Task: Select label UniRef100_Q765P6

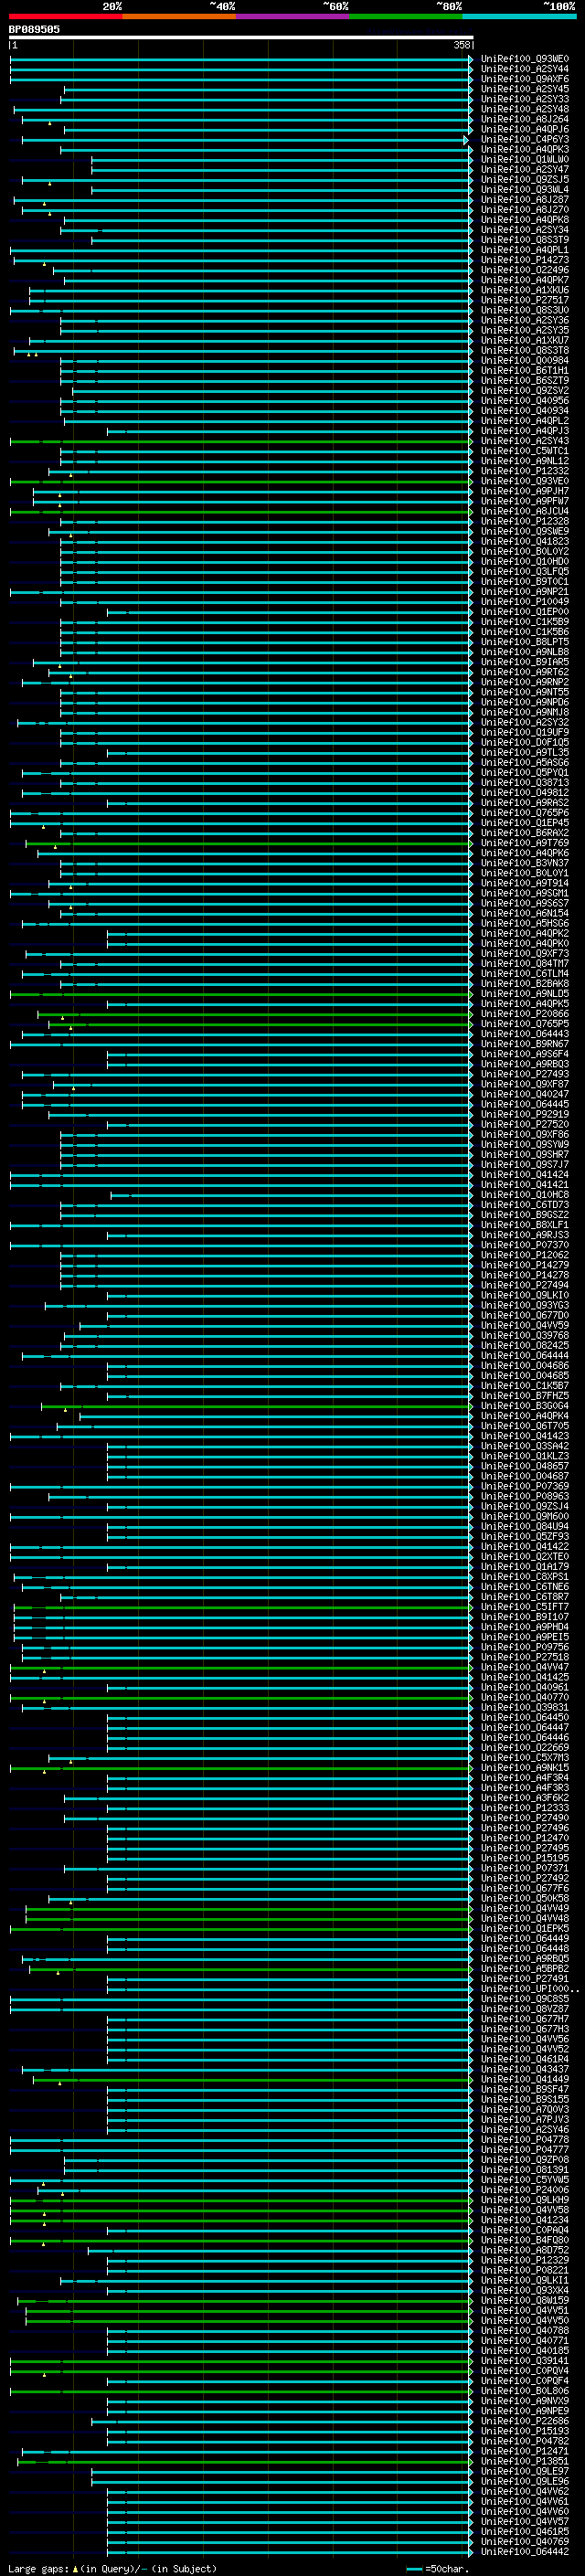Action: point(525,813)
